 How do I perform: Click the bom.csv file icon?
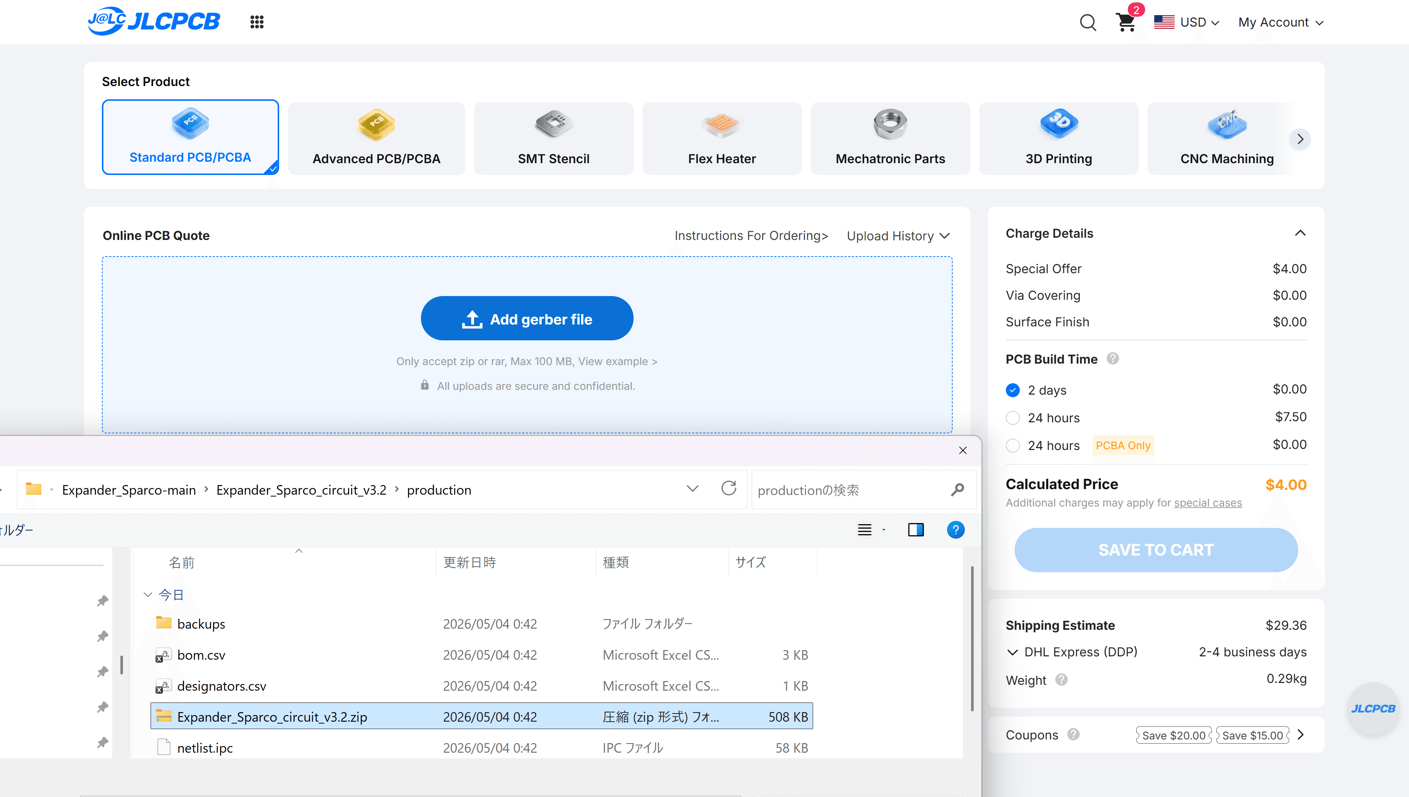click(164, 655)
